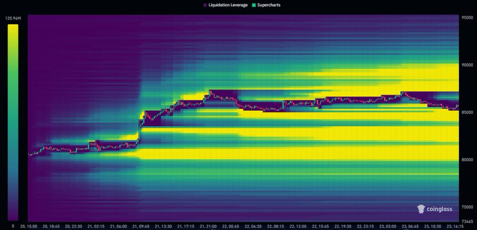Click the 22, 08:15 time label

276,227
